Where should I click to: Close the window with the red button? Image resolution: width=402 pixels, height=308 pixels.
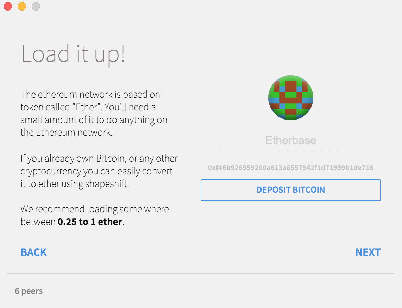pyautogui.click(x=8, y=6)
